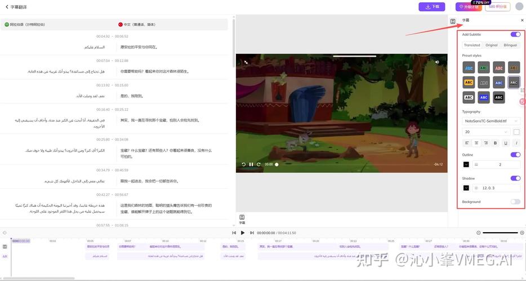Open the upgrade plan button

(469, 7)
